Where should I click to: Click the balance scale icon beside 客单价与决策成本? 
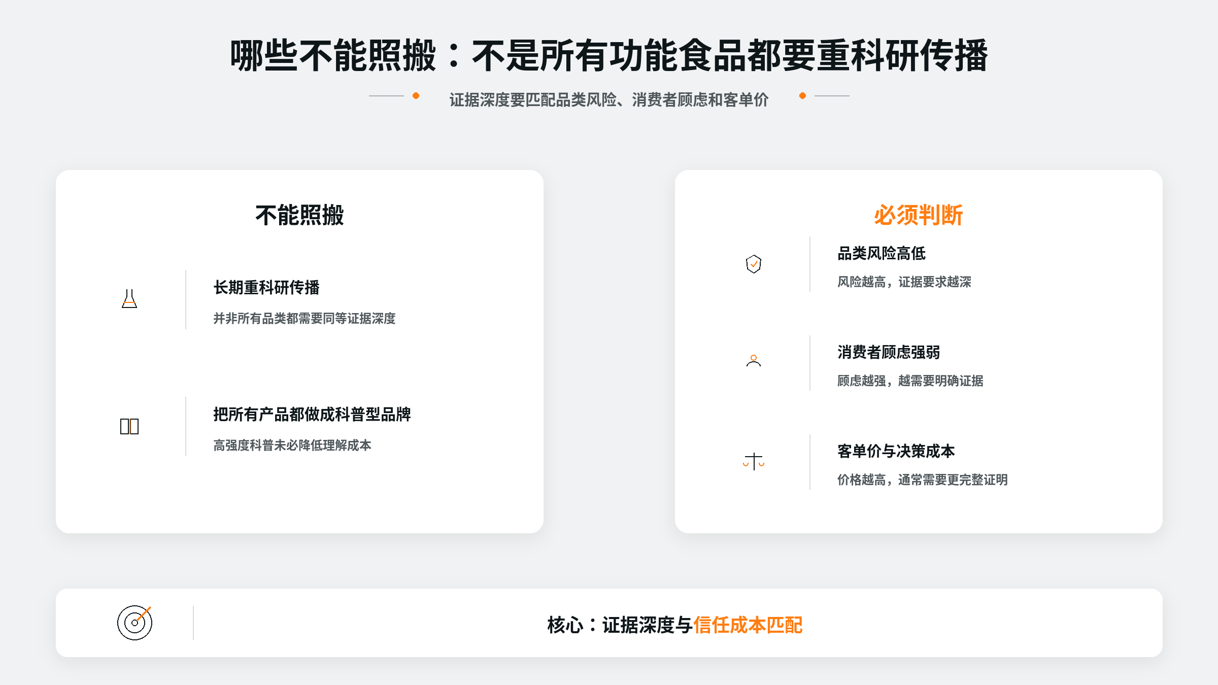tap(754, 461)
